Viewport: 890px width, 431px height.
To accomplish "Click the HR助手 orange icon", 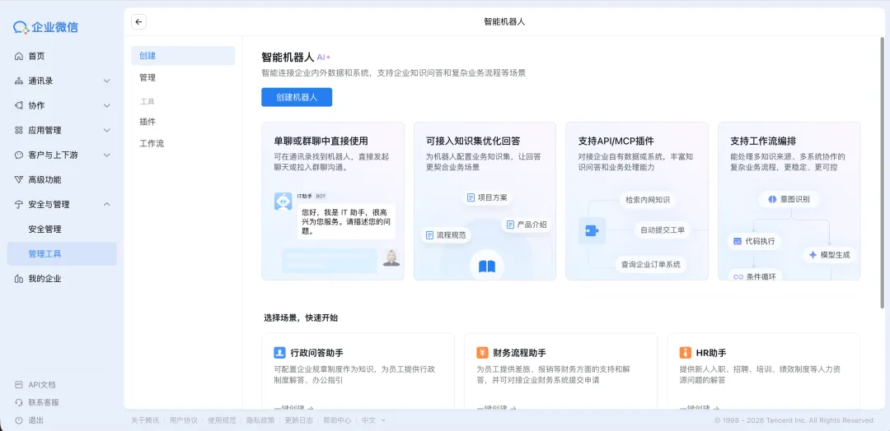I will point(685,353).
